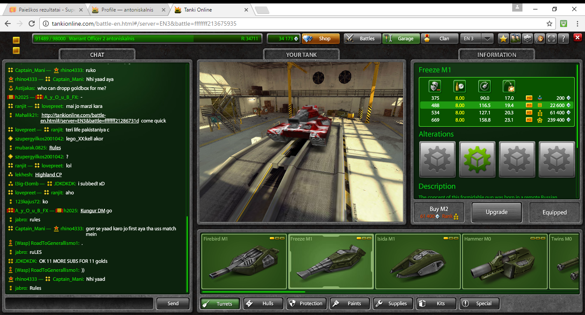Open help question mark icon

coord(564,39)
